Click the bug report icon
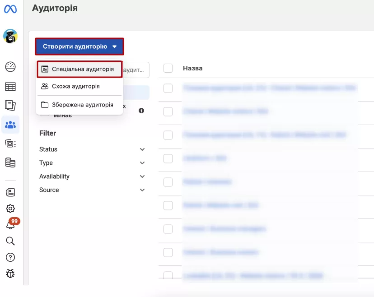The width and height of the screenshot is (374, 297). click(10, 274)
